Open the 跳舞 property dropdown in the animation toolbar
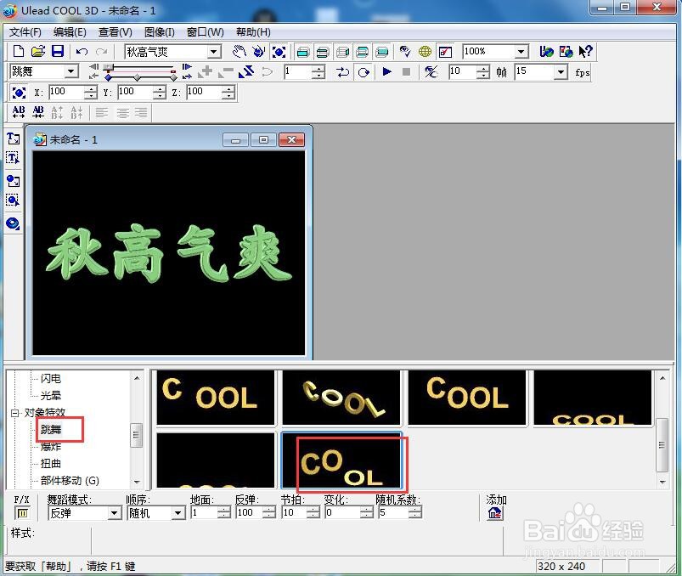682x576 pixels. (x=70, y=71)
